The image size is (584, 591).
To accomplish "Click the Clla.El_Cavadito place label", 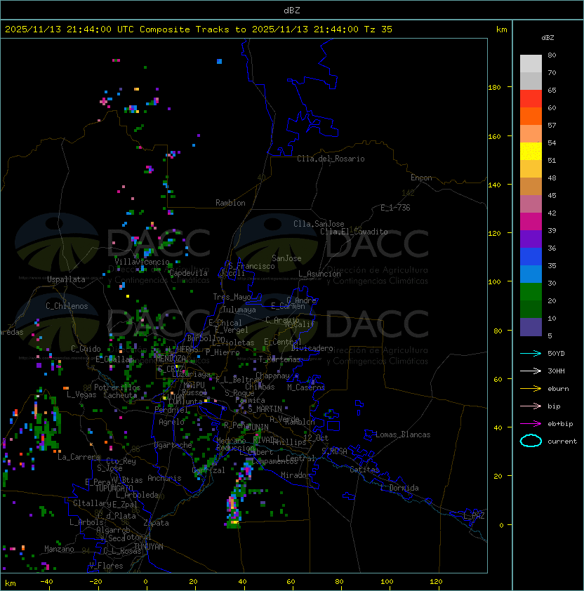I will (354, 232).
